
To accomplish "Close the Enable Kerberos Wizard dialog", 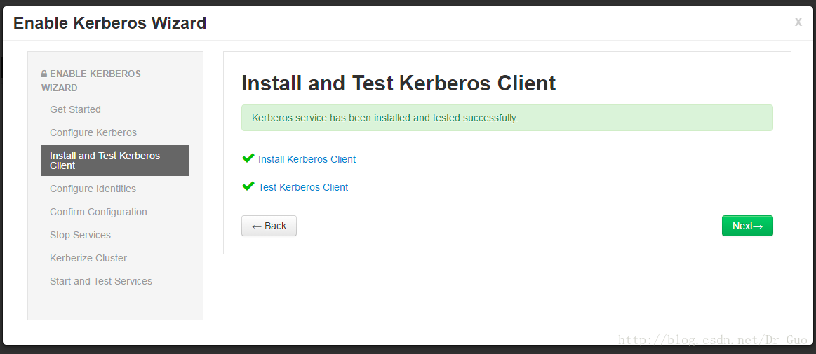I will pyautogui.click(x=798, y=22).
